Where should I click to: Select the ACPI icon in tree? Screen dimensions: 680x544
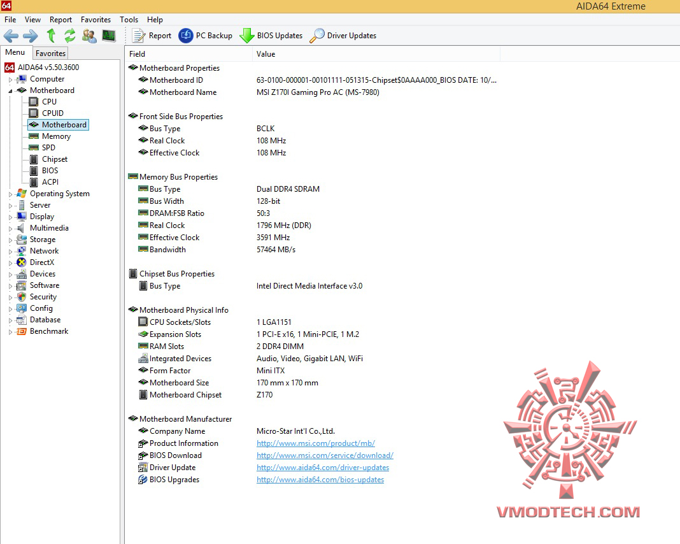33,182
